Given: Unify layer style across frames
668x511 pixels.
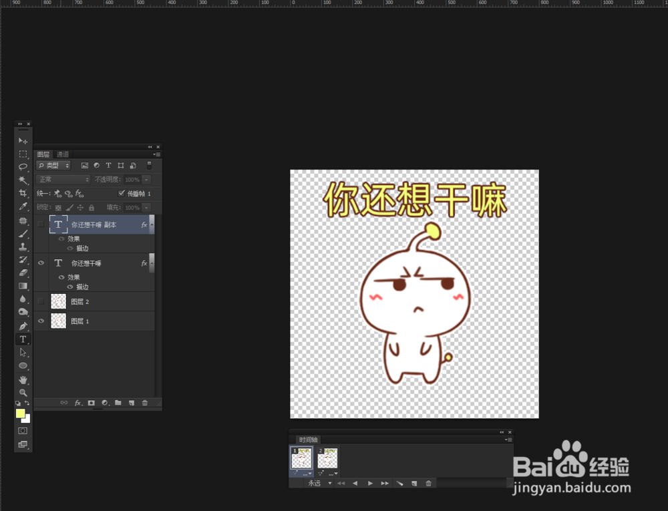Looking at the screenshot, I should point(79,194).
